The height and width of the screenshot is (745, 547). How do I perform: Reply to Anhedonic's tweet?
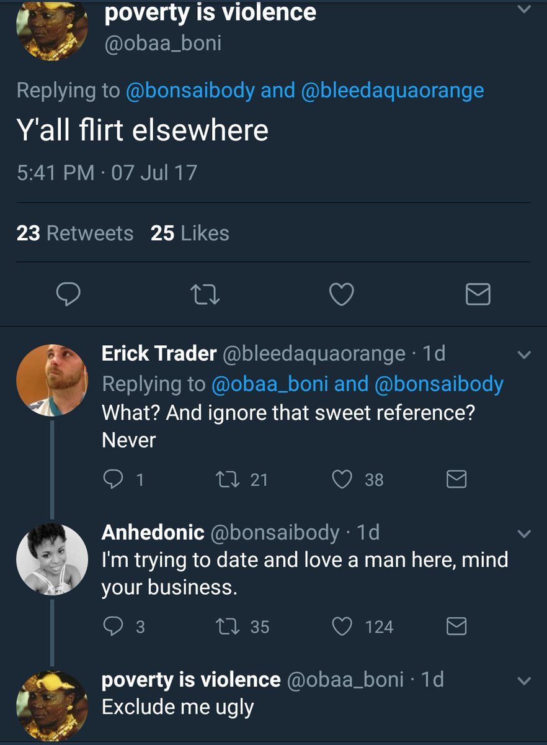click(x=113, y=627)
